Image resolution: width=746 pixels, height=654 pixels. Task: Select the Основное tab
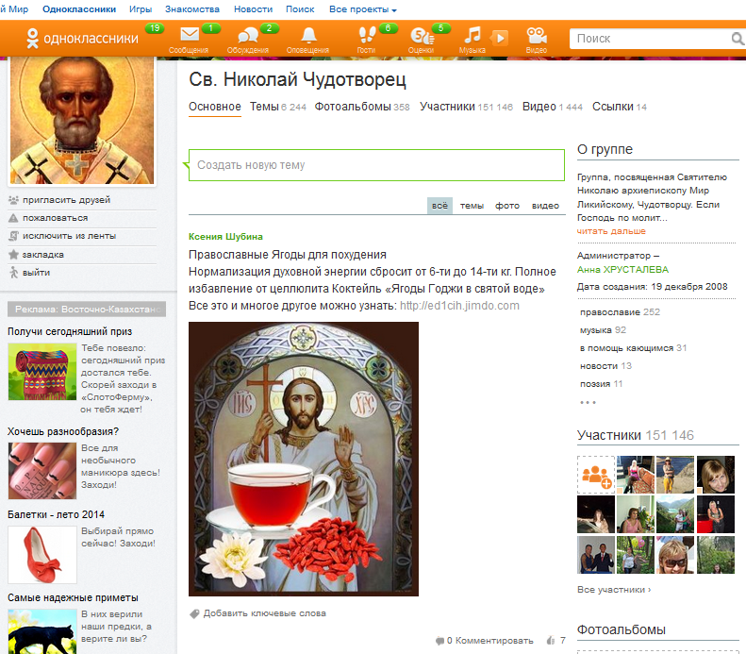tap(215, 107)
